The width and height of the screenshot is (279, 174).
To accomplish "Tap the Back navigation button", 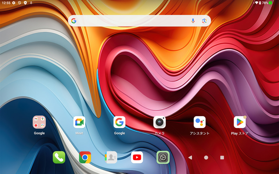I will pos(190,158).
